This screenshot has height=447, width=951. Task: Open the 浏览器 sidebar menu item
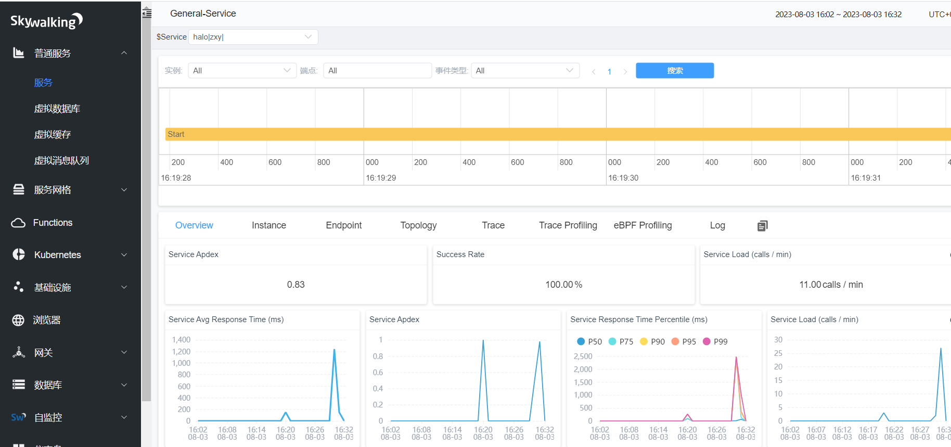(x=47, y=320)
